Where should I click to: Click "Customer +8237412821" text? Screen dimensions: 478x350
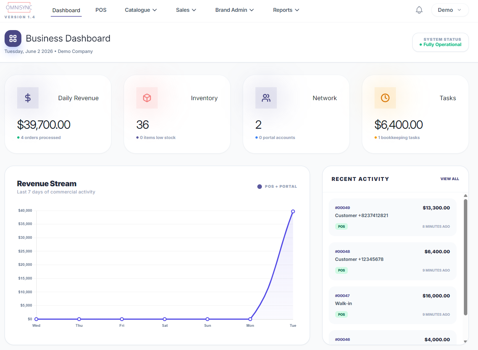pos(362,216)
